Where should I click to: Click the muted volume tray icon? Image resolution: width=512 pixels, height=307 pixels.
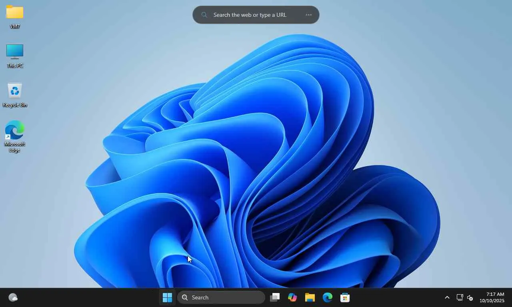click(470, 297)
